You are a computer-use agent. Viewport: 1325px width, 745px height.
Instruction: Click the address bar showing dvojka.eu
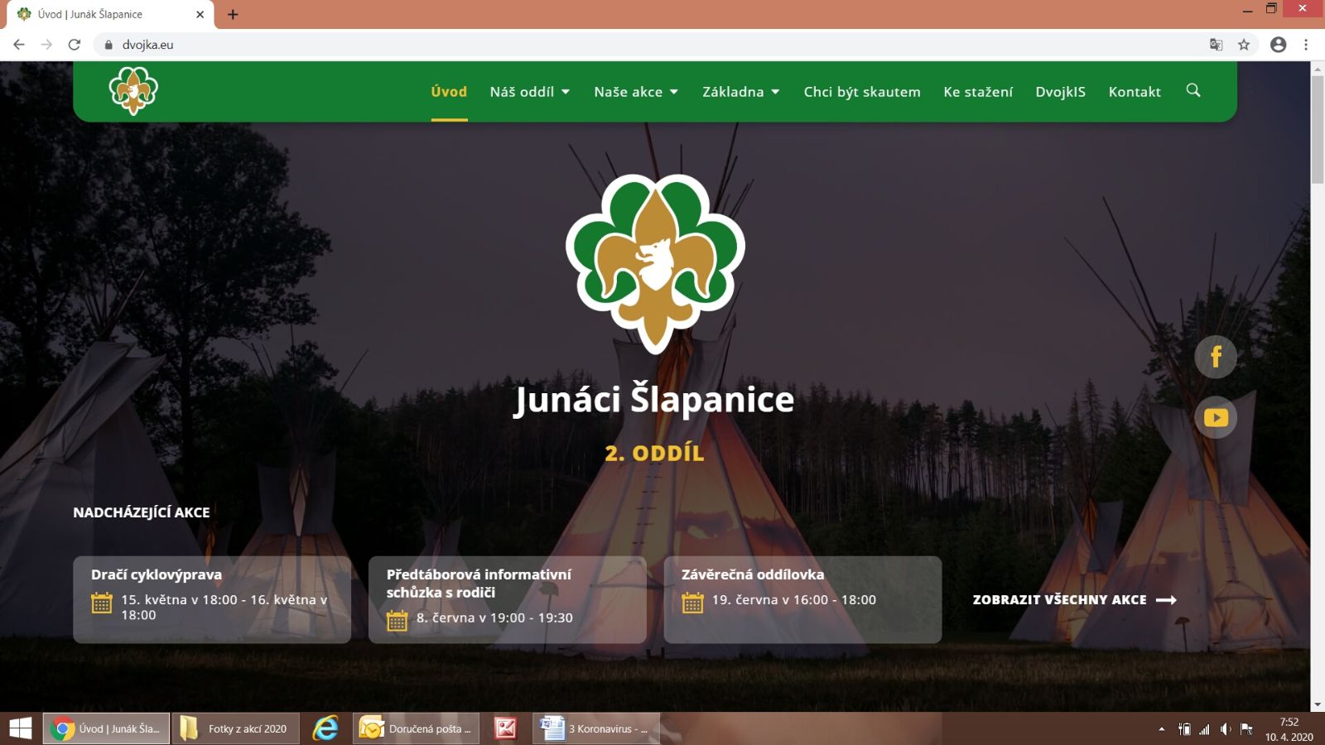[x=580, y=45]
